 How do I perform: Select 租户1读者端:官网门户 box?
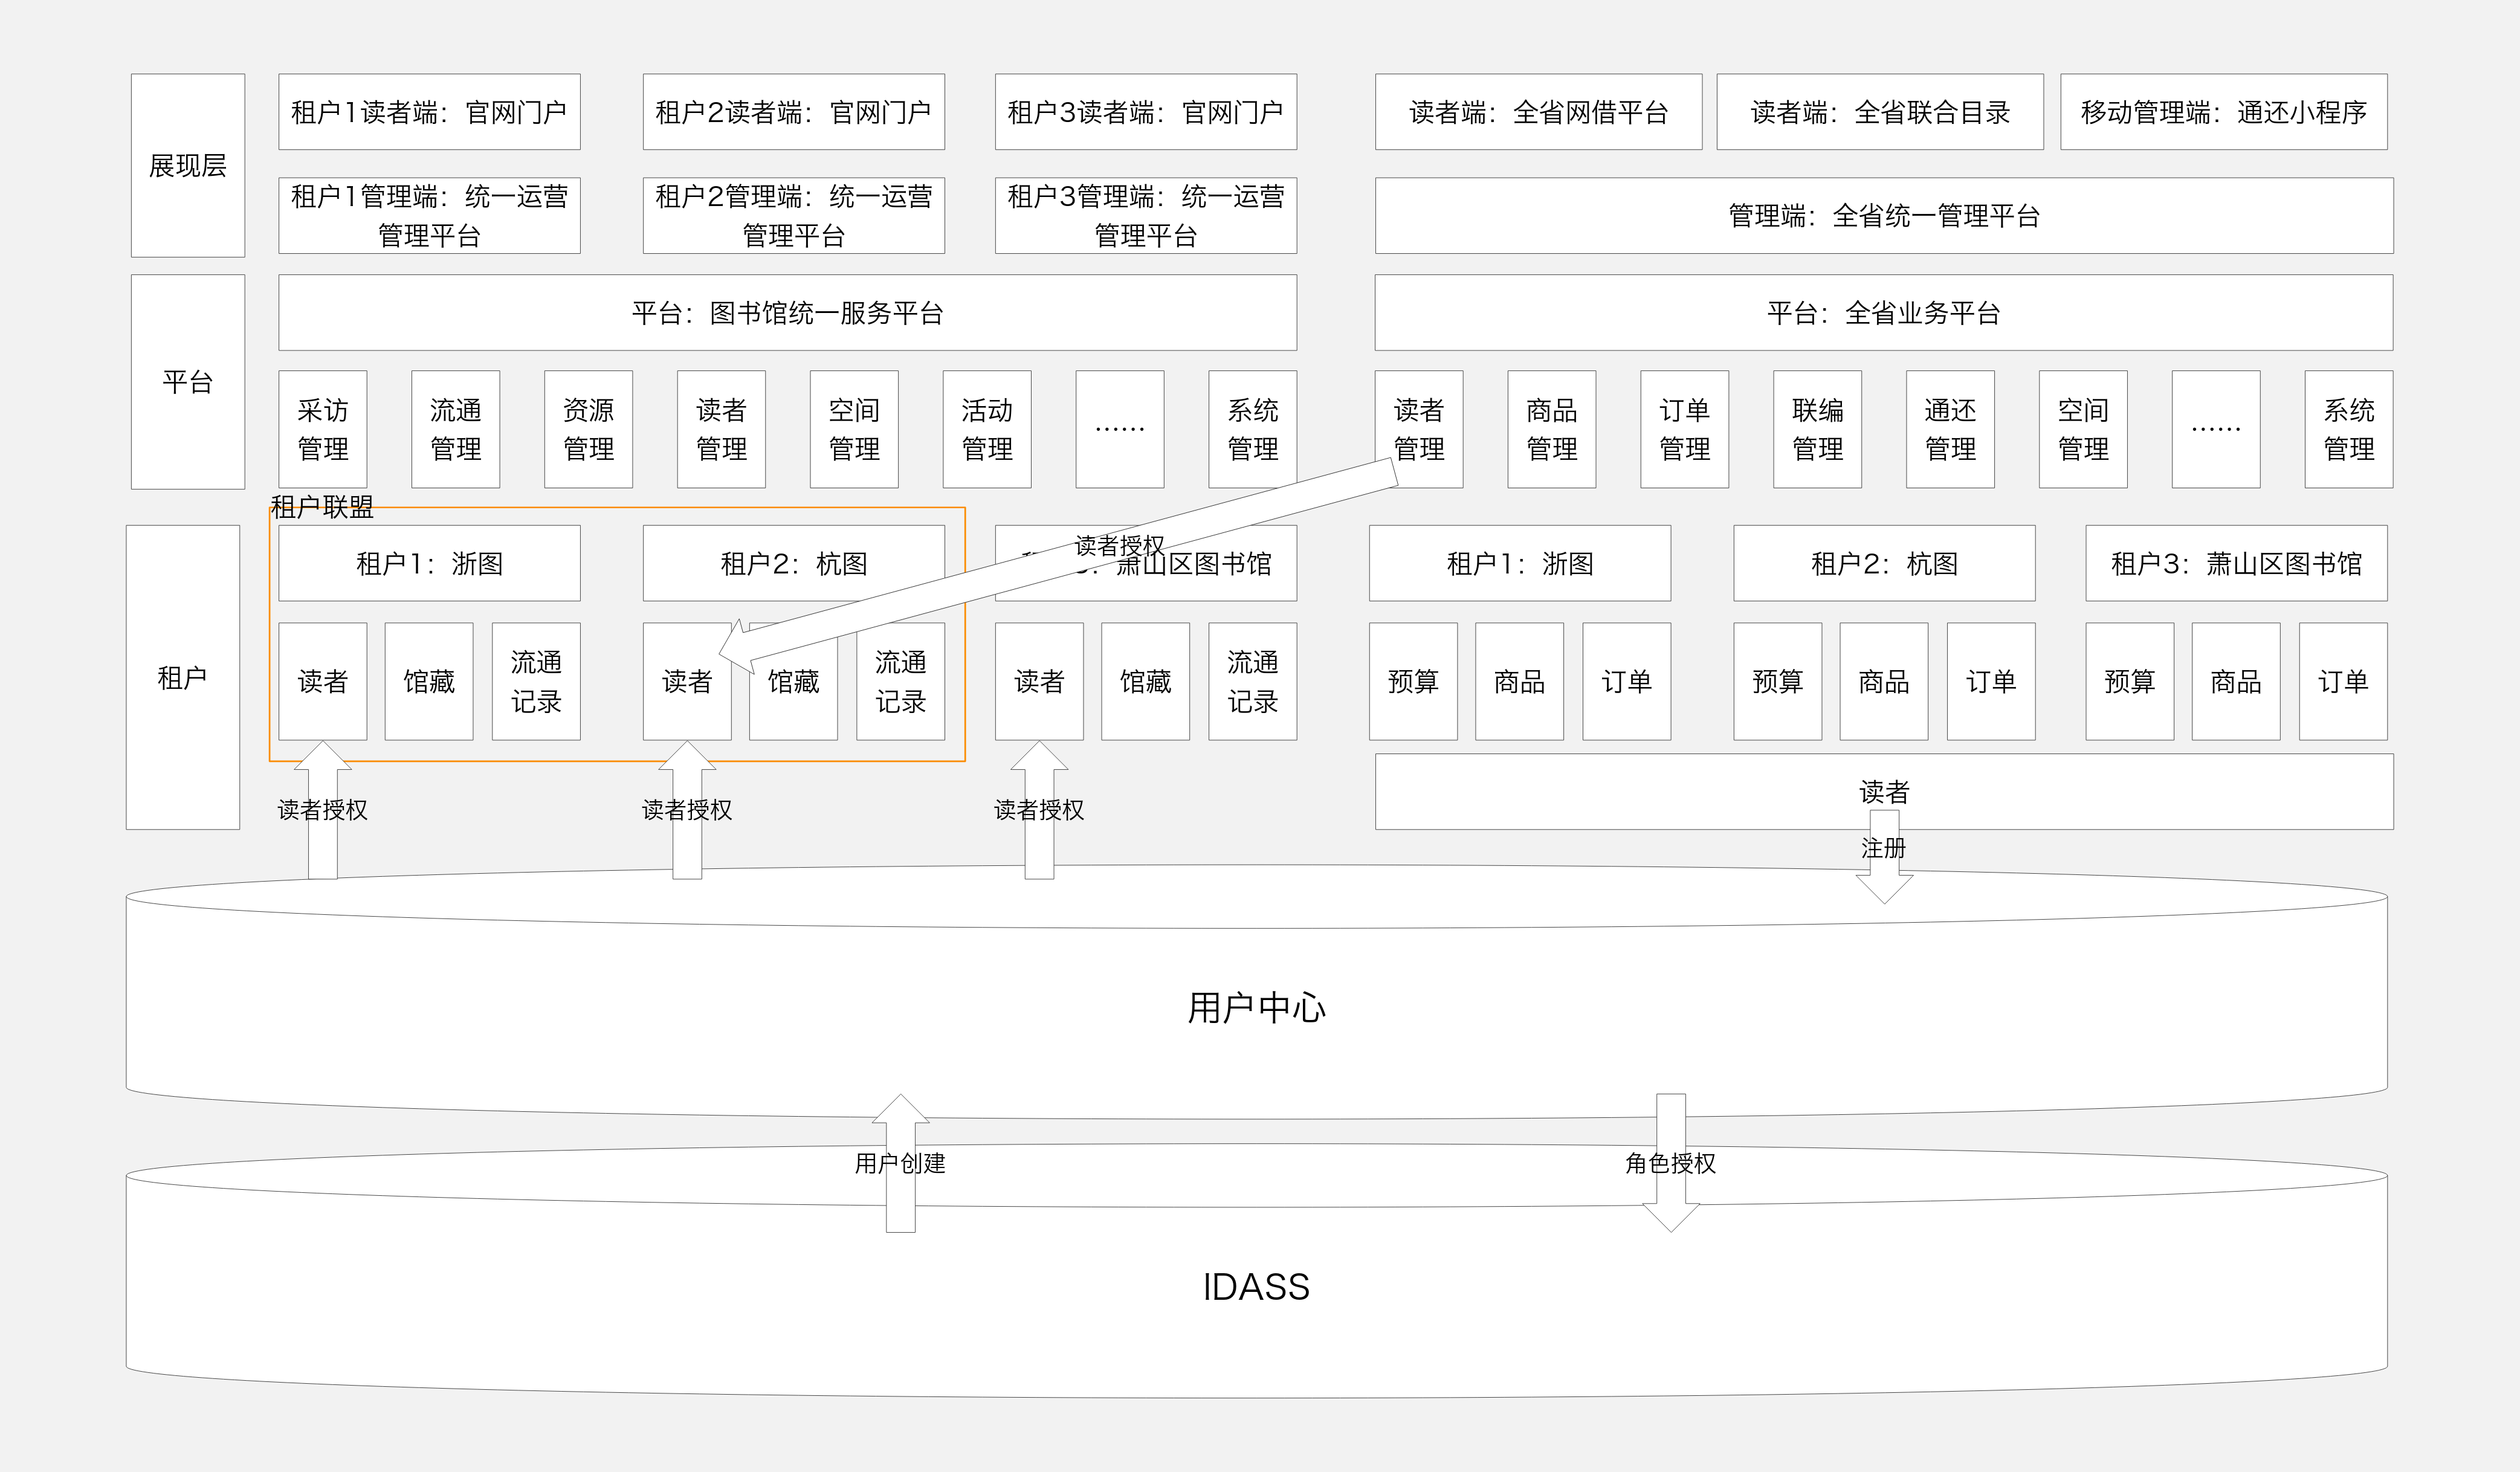[x=429, y=112]
